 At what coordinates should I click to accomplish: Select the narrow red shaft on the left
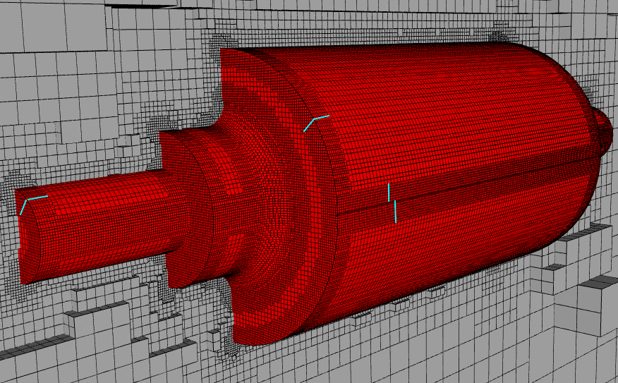point(106,212)
